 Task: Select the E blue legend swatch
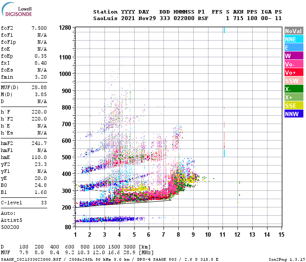click(x=294, y=48)
